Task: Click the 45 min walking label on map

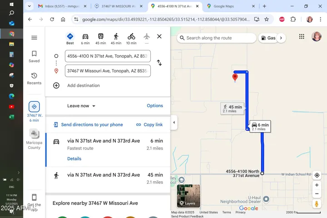Action: (x=233, y=109)
